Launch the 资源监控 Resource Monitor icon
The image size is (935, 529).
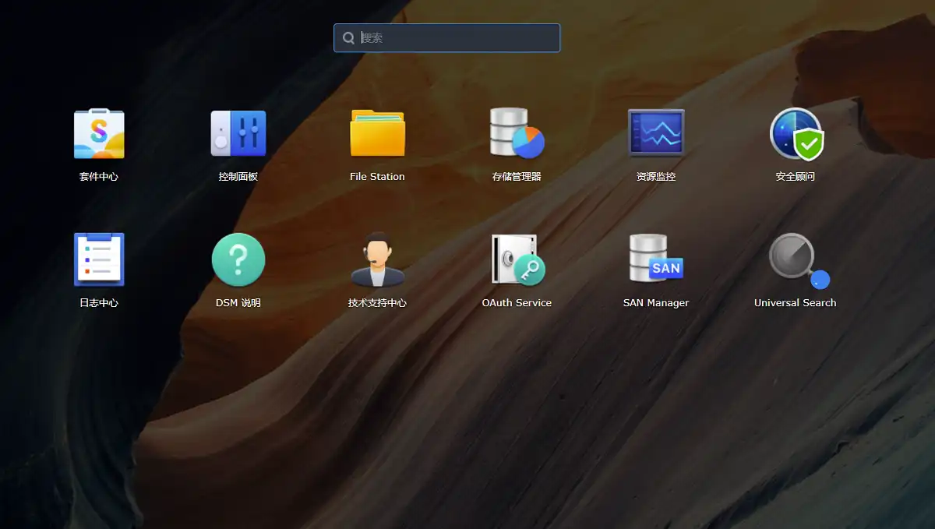tap(656, 134)
